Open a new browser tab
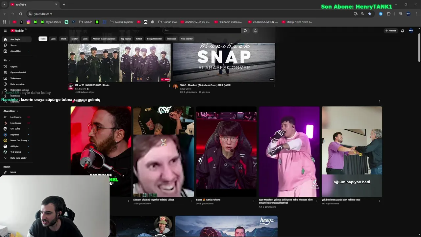The image size is (421, 237). pyautogui.click(x=64, y=5)
